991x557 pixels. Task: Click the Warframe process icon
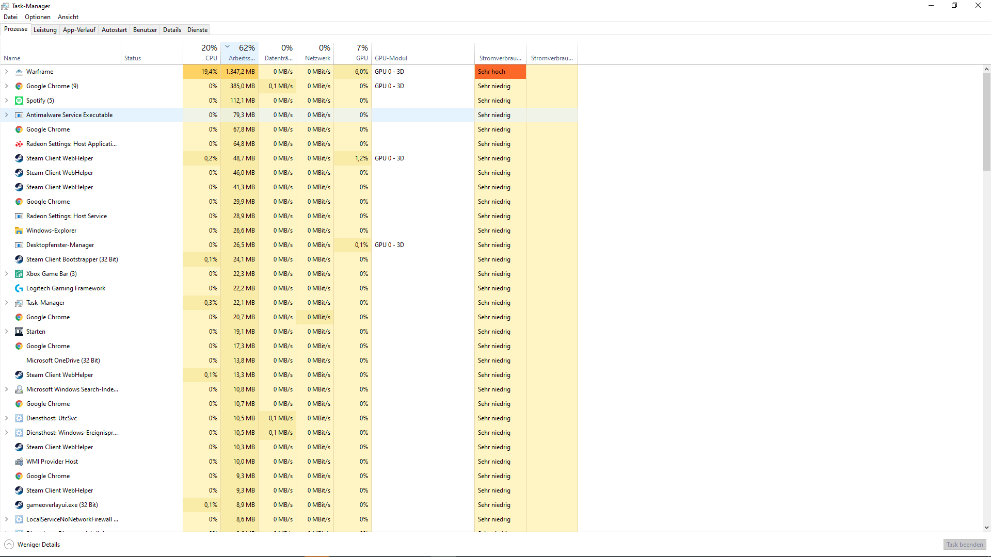tap(19, 72)
